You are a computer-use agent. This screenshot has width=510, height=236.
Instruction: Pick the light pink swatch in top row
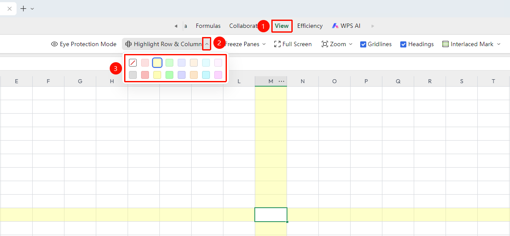[x=145, y=63]
